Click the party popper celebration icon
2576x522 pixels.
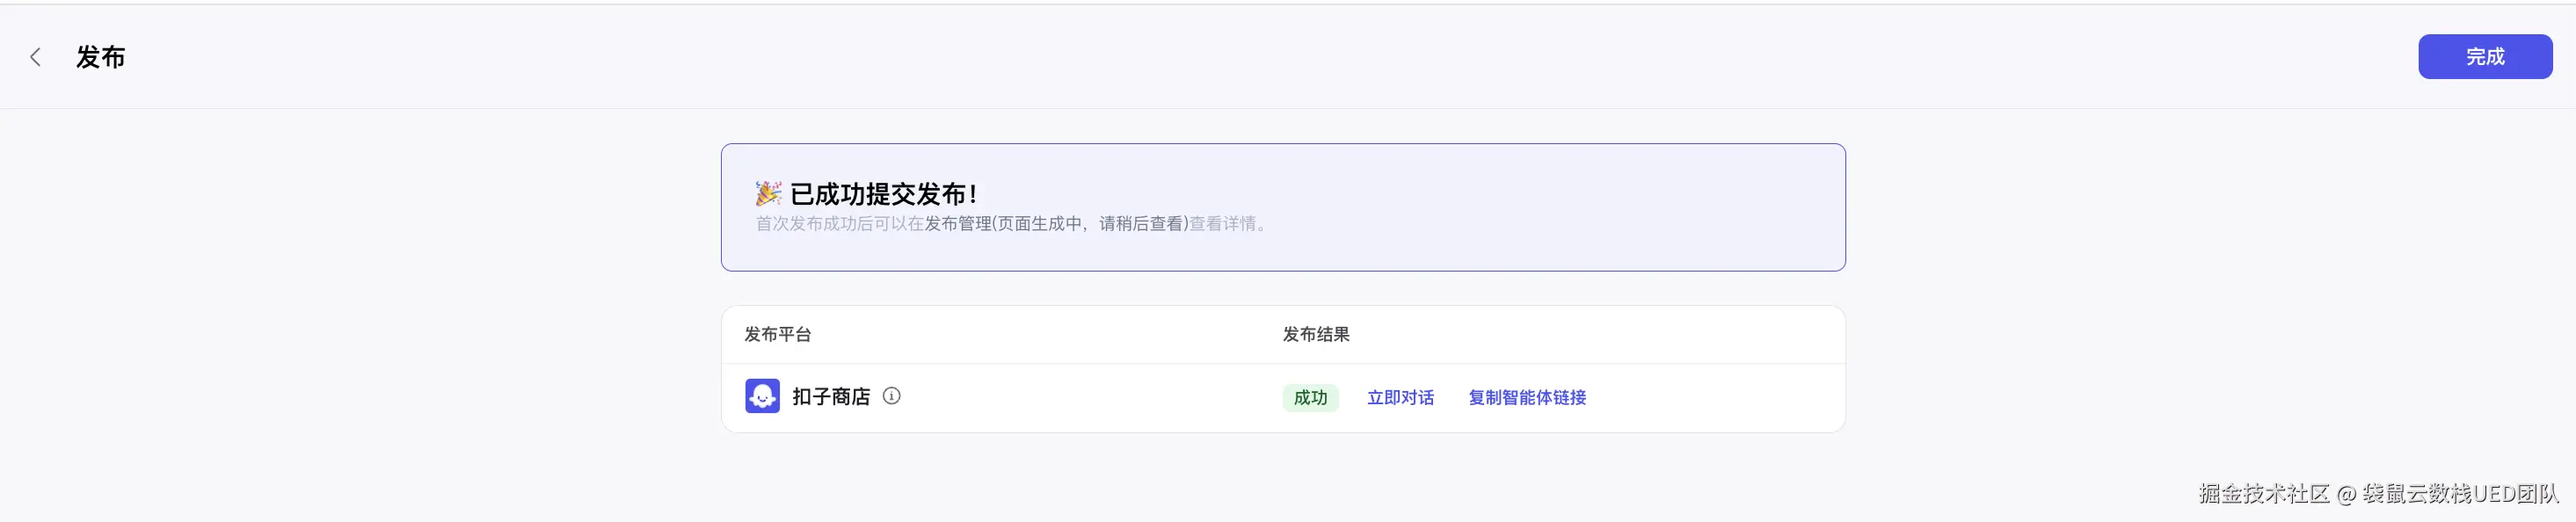click(x=768, y=193)
